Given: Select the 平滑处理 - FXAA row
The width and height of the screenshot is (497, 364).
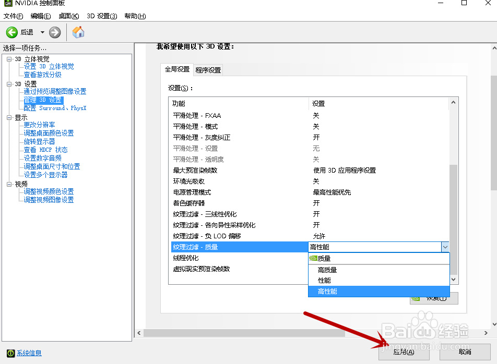Looking at the screenshot, I should (x=310, y=116).
